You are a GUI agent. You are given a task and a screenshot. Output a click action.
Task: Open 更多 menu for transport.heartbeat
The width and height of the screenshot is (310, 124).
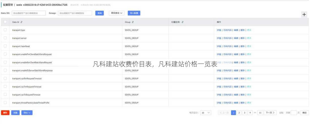(x=249, y=46)
